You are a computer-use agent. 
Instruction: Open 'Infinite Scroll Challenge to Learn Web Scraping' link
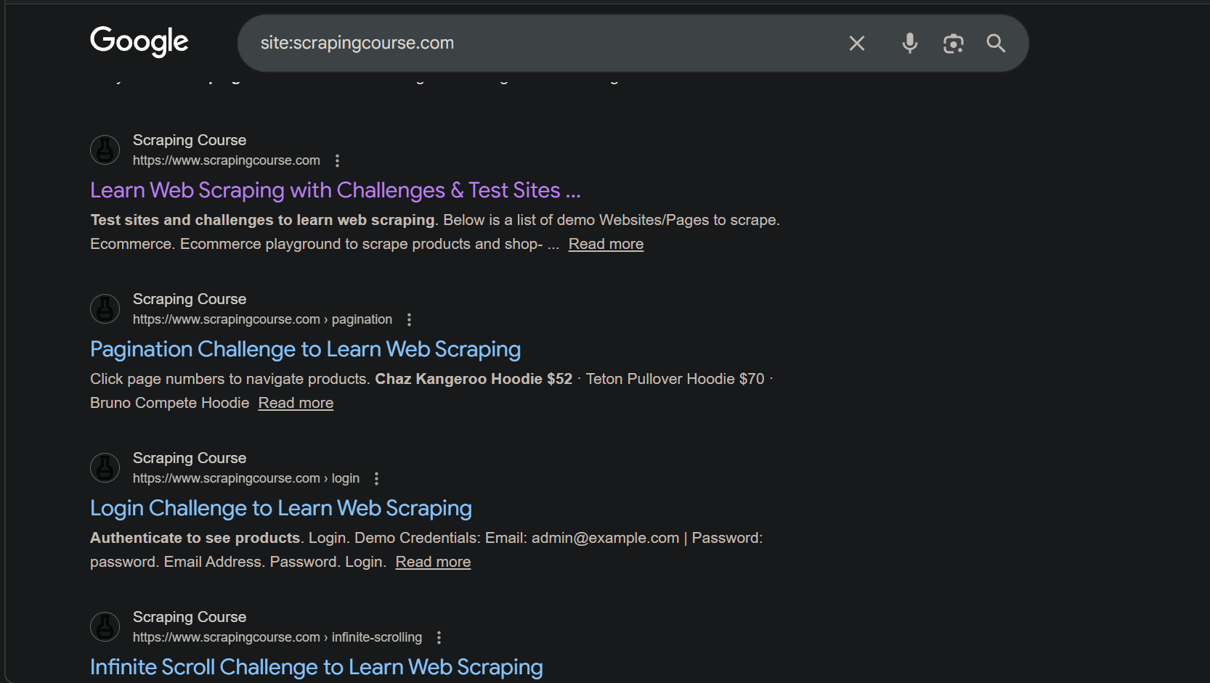click(x=317, y=667)
